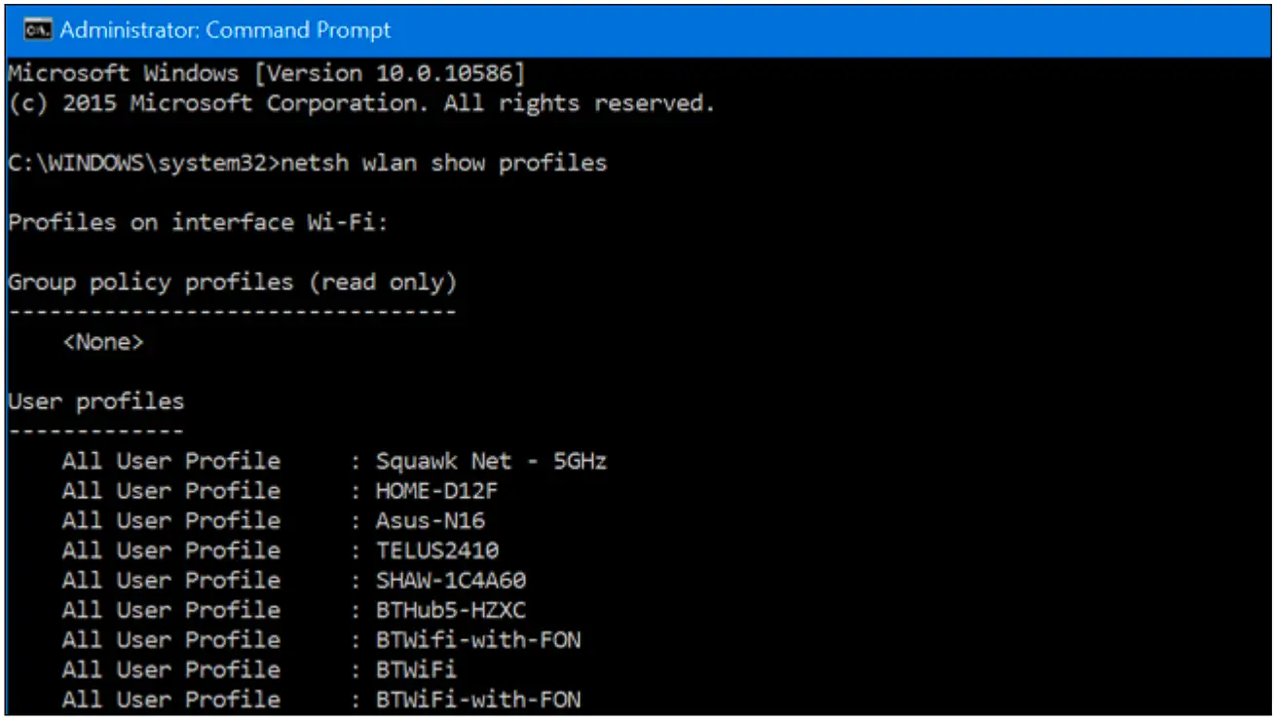
Task: Click the standalone BTWiFi profile name
Action: (x=416, y=669)
